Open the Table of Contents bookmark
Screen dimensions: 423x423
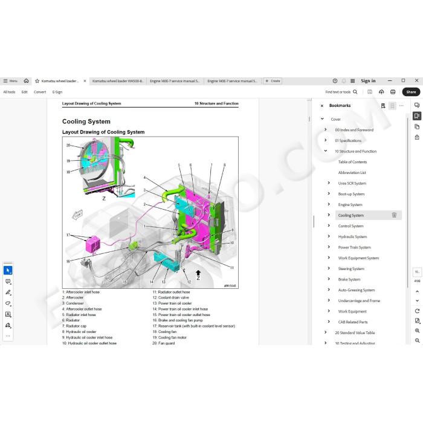[352, 162]
